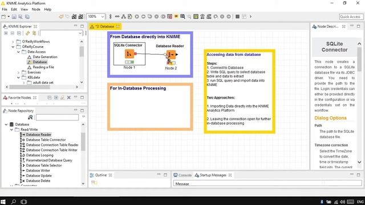Switch to the Database workflow tab
The height and width of the screenshot is (205, 365).
104,27
